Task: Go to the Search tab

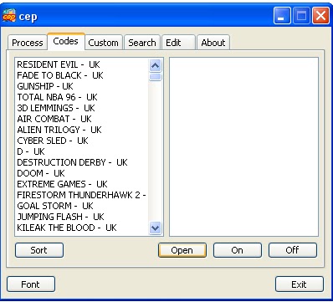Action: (x=142, y=43)
